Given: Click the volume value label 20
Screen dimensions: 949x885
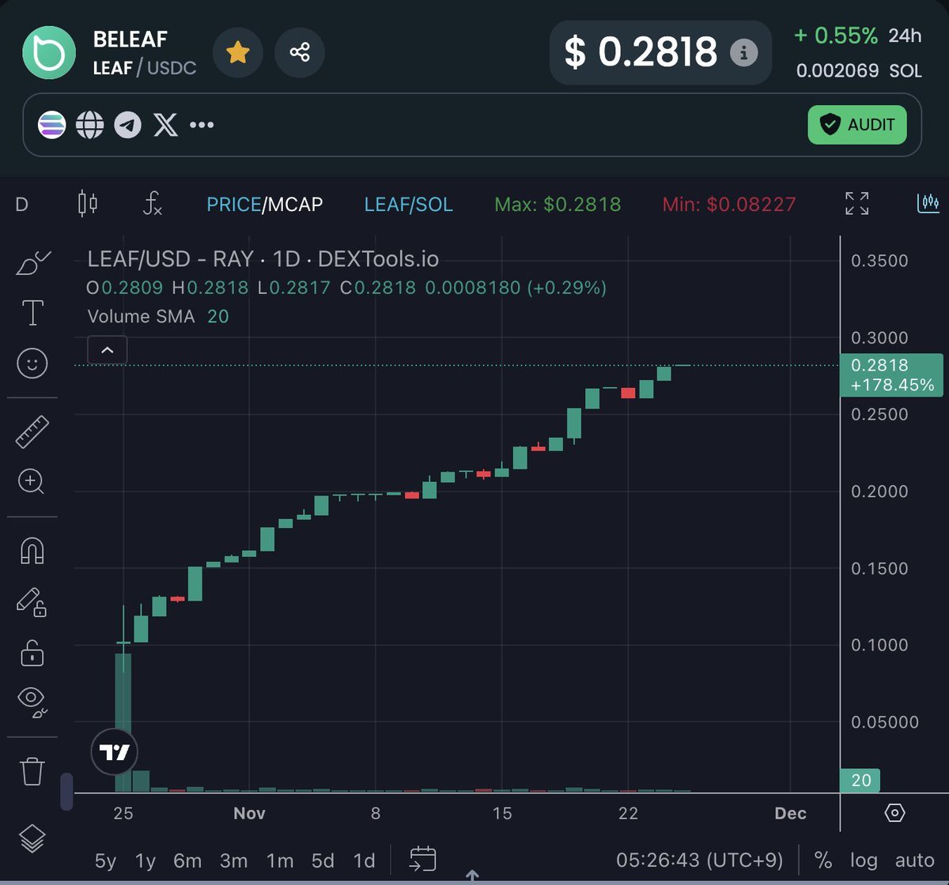Looking at the screenshot, I should pos(860,781).
